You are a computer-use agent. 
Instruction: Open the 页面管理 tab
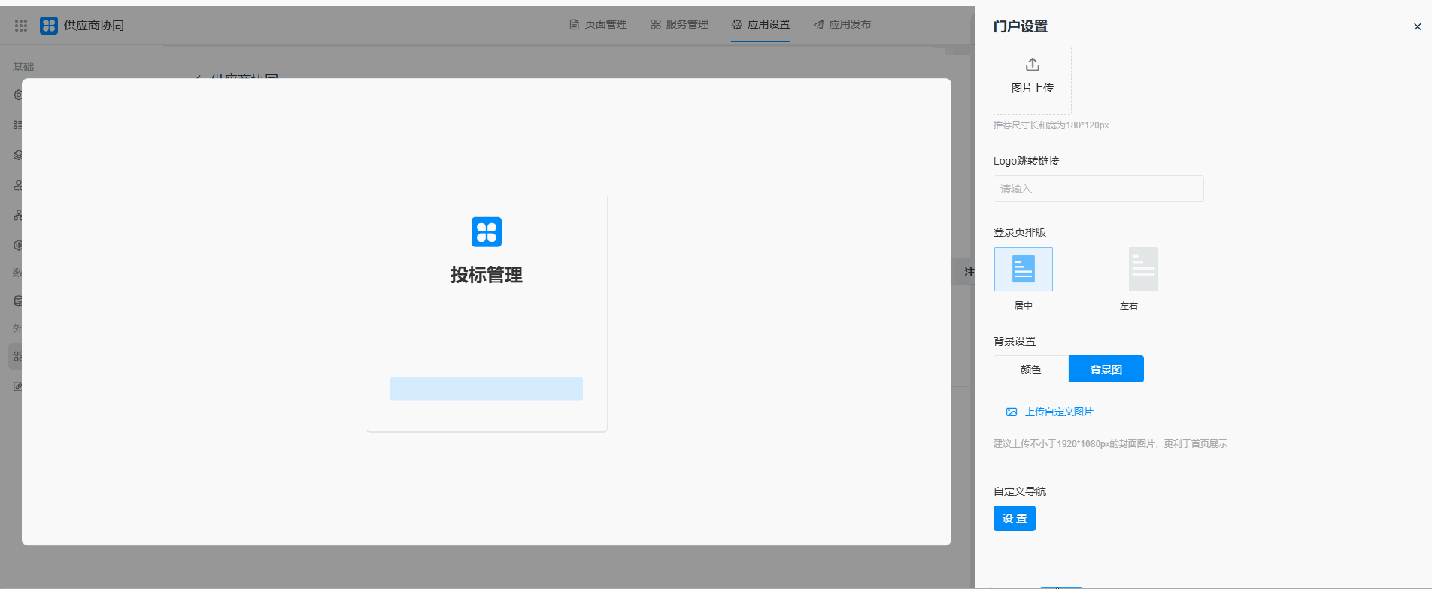(598, 24)
